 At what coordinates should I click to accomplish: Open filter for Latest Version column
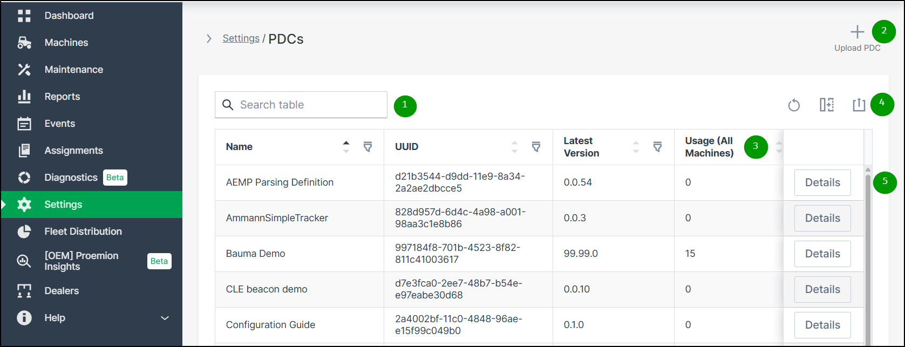(657, 147)
